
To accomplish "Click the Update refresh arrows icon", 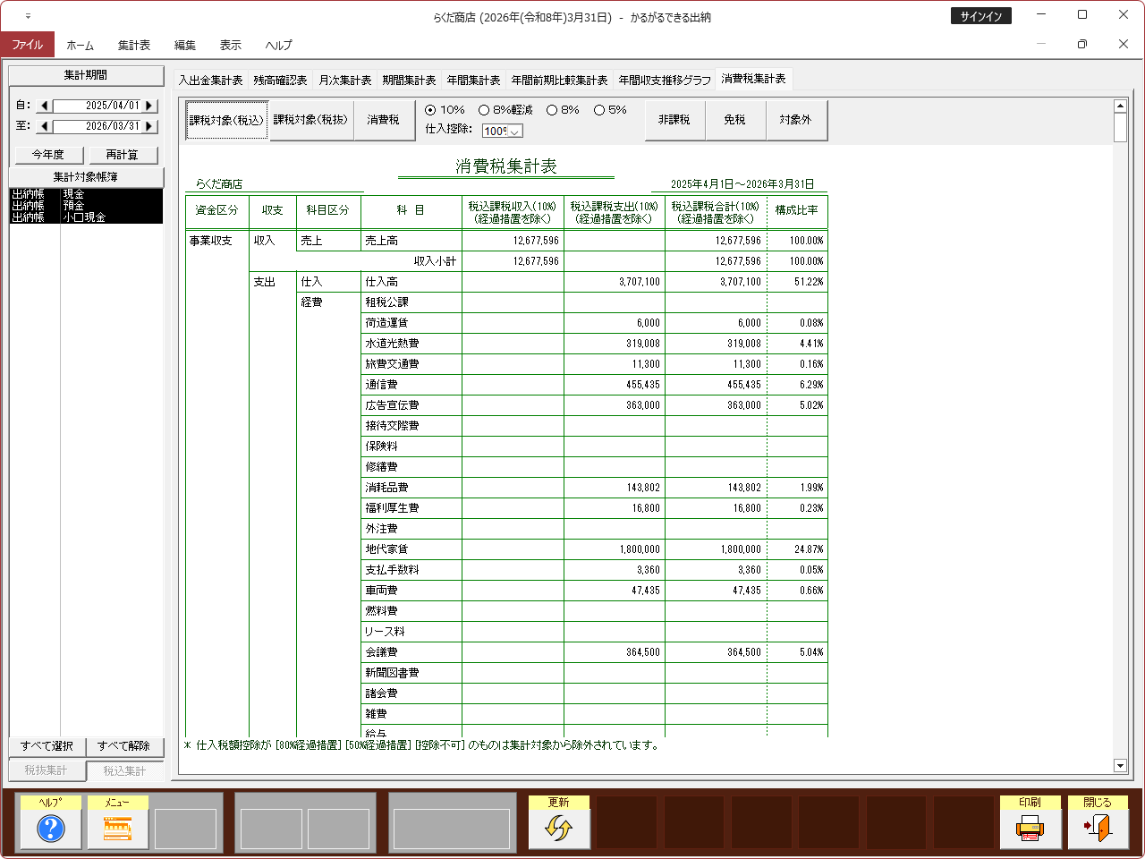I will [559, 829].
